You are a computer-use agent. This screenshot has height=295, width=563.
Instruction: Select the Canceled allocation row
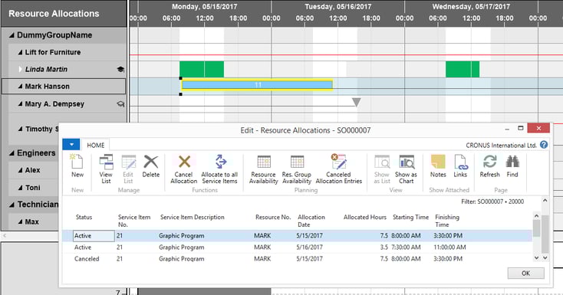[297, 259]
